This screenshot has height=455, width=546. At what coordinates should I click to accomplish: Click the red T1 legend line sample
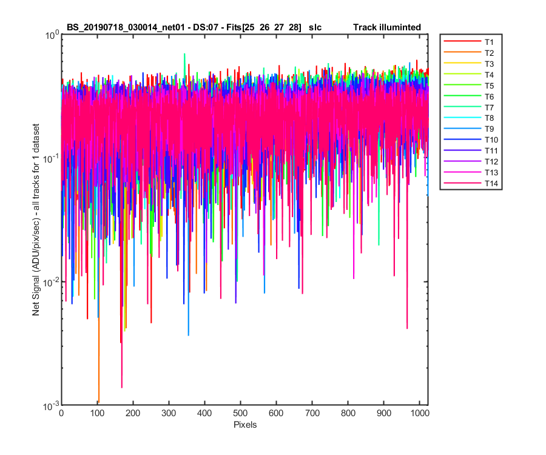pyautogui.click(x=462, y=41)
